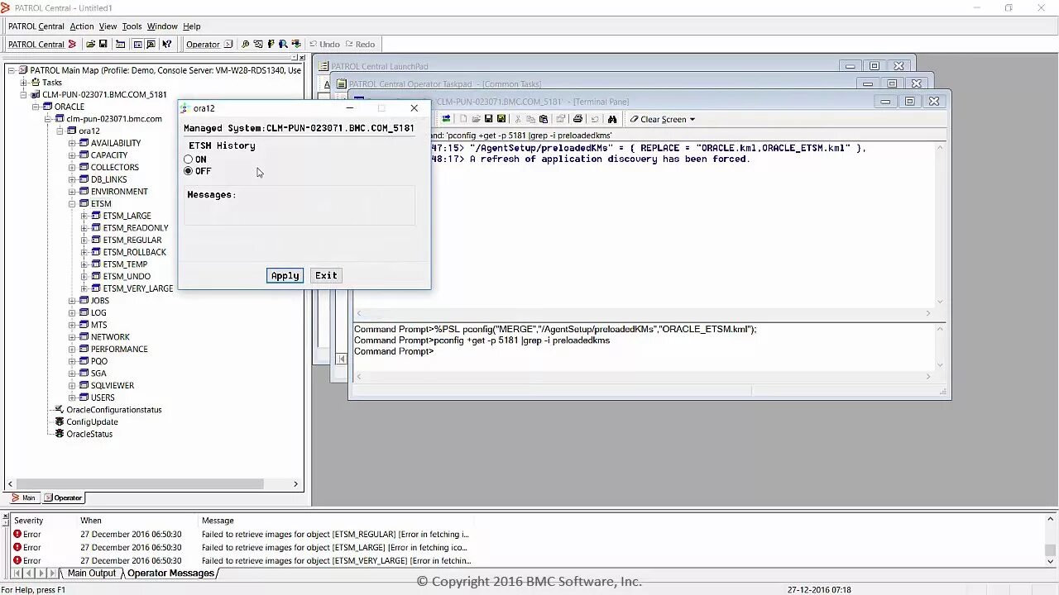1059x595 pixels.
Task: Switch to the Operator Messages tab
Action: coord(170,573)
